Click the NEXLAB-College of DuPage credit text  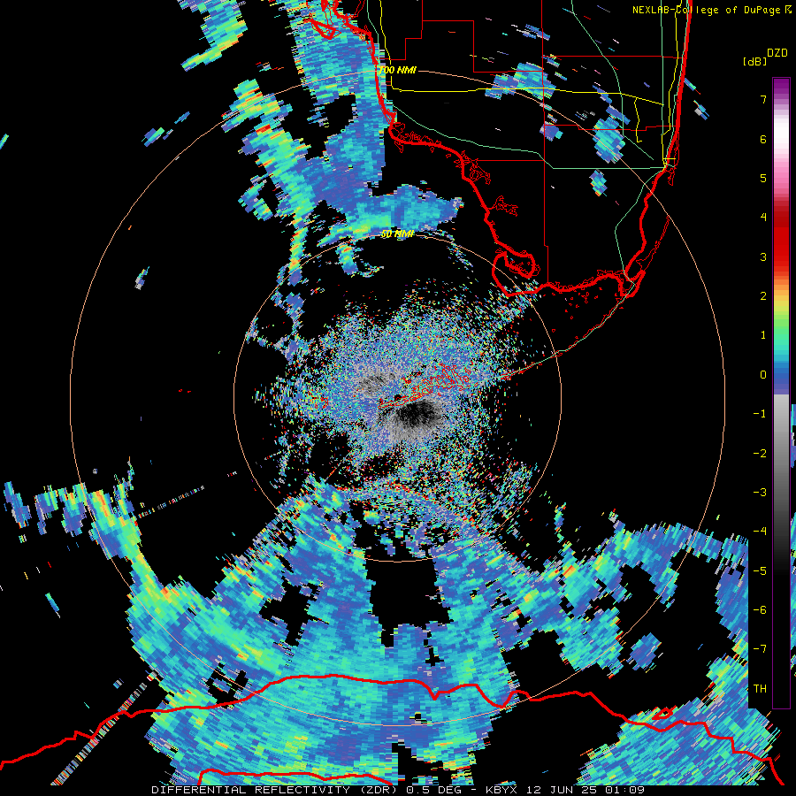tap(706, 10)
